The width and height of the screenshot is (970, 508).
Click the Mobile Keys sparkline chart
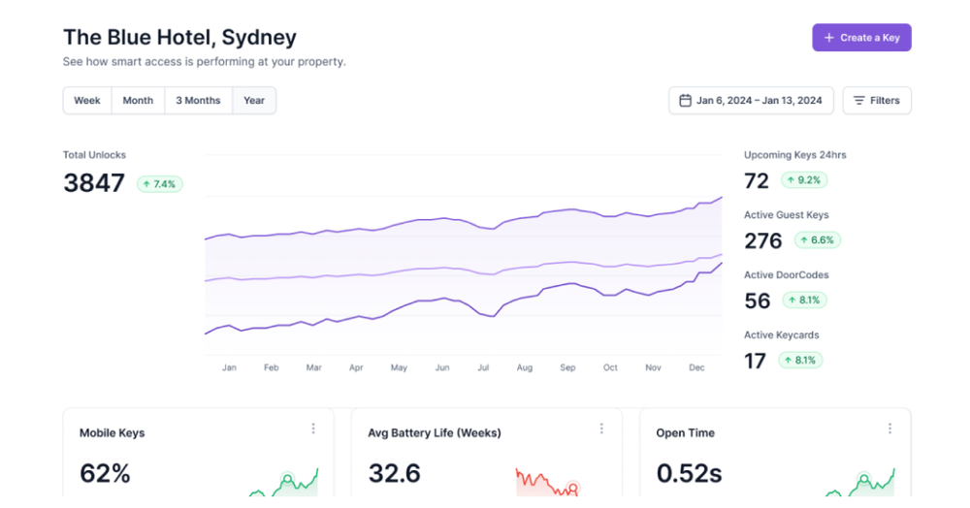click(x=284, y=483)
